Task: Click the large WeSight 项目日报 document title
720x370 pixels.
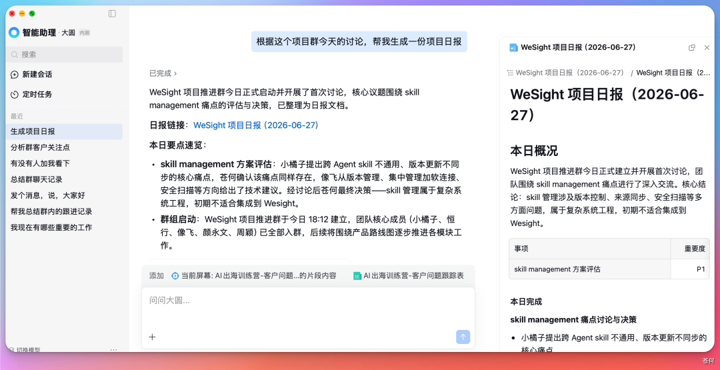Action: point(607,105)
